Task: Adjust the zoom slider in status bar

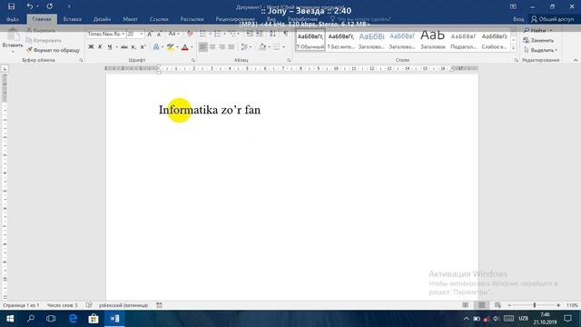Action: pos(535,305)
